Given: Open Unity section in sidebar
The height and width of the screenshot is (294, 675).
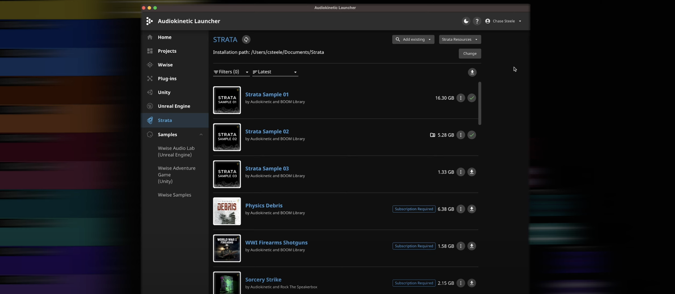Looking at the screenshot, I should pos(175,92).
